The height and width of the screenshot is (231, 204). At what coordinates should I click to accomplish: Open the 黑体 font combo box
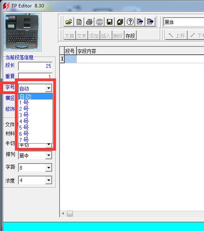184,22
